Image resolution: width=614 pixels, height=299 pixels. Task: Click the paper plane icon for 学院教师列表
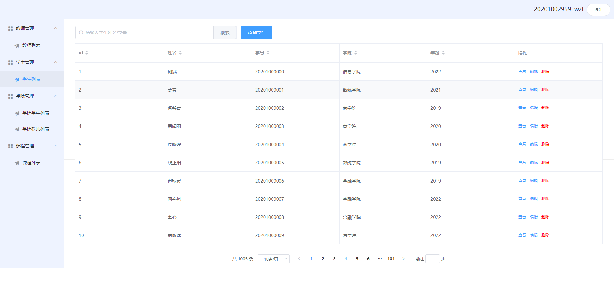17,129
